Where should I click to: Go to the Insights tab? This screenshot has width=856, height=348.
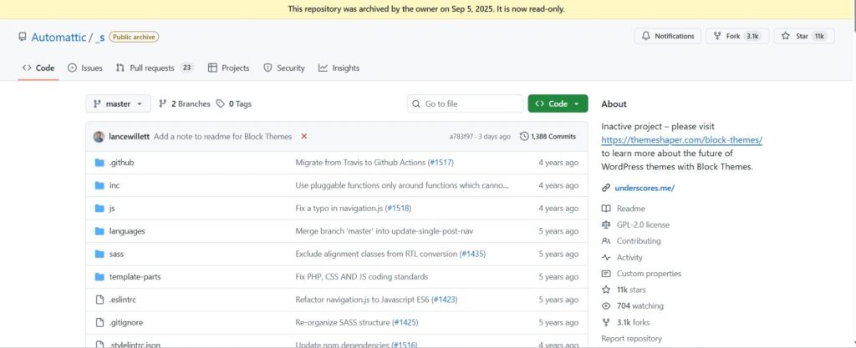click(x=339, y=68)
